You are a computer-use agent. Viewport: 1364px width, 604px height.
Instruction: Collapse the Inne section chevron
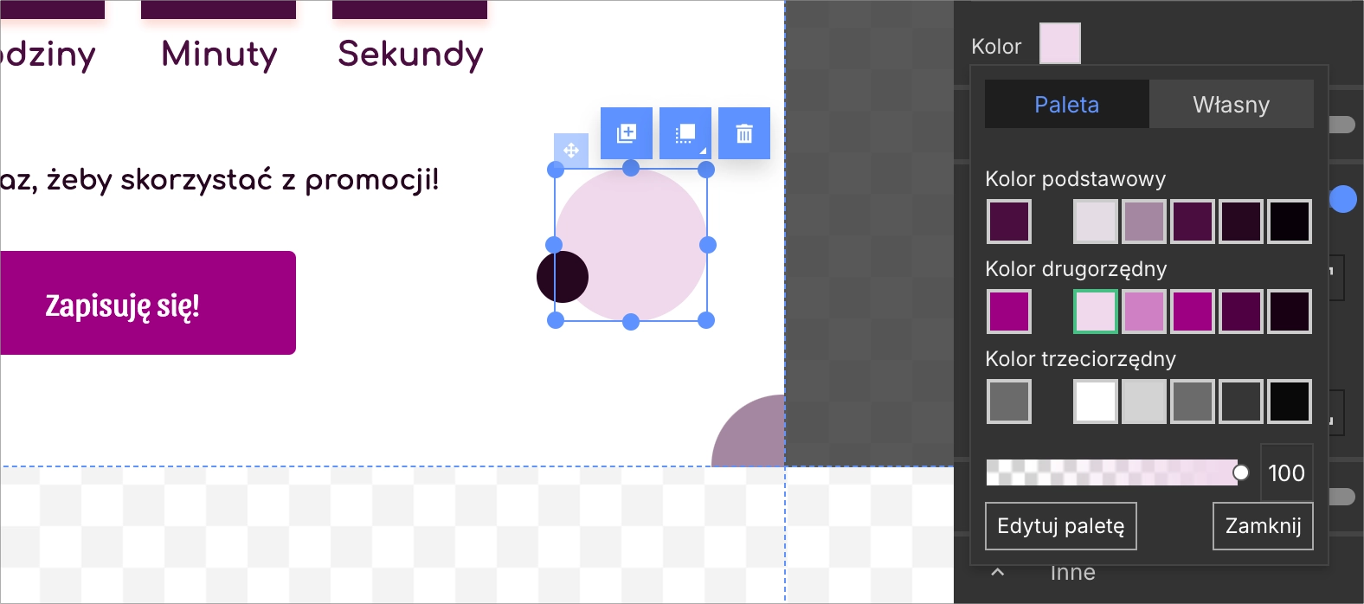(998, 573)
